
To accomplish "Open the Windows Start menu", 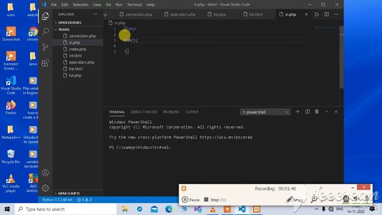I will tap(7, 209).
